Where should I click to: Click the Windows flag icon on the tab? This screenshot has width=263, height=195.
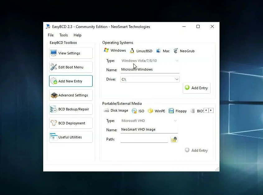[106, 50]
